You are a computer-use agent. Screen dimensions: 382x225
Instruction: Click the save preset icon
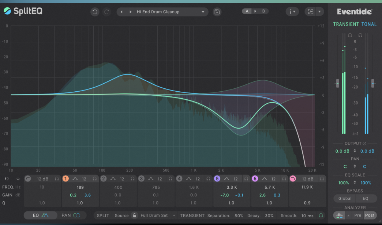click(217, 12)
